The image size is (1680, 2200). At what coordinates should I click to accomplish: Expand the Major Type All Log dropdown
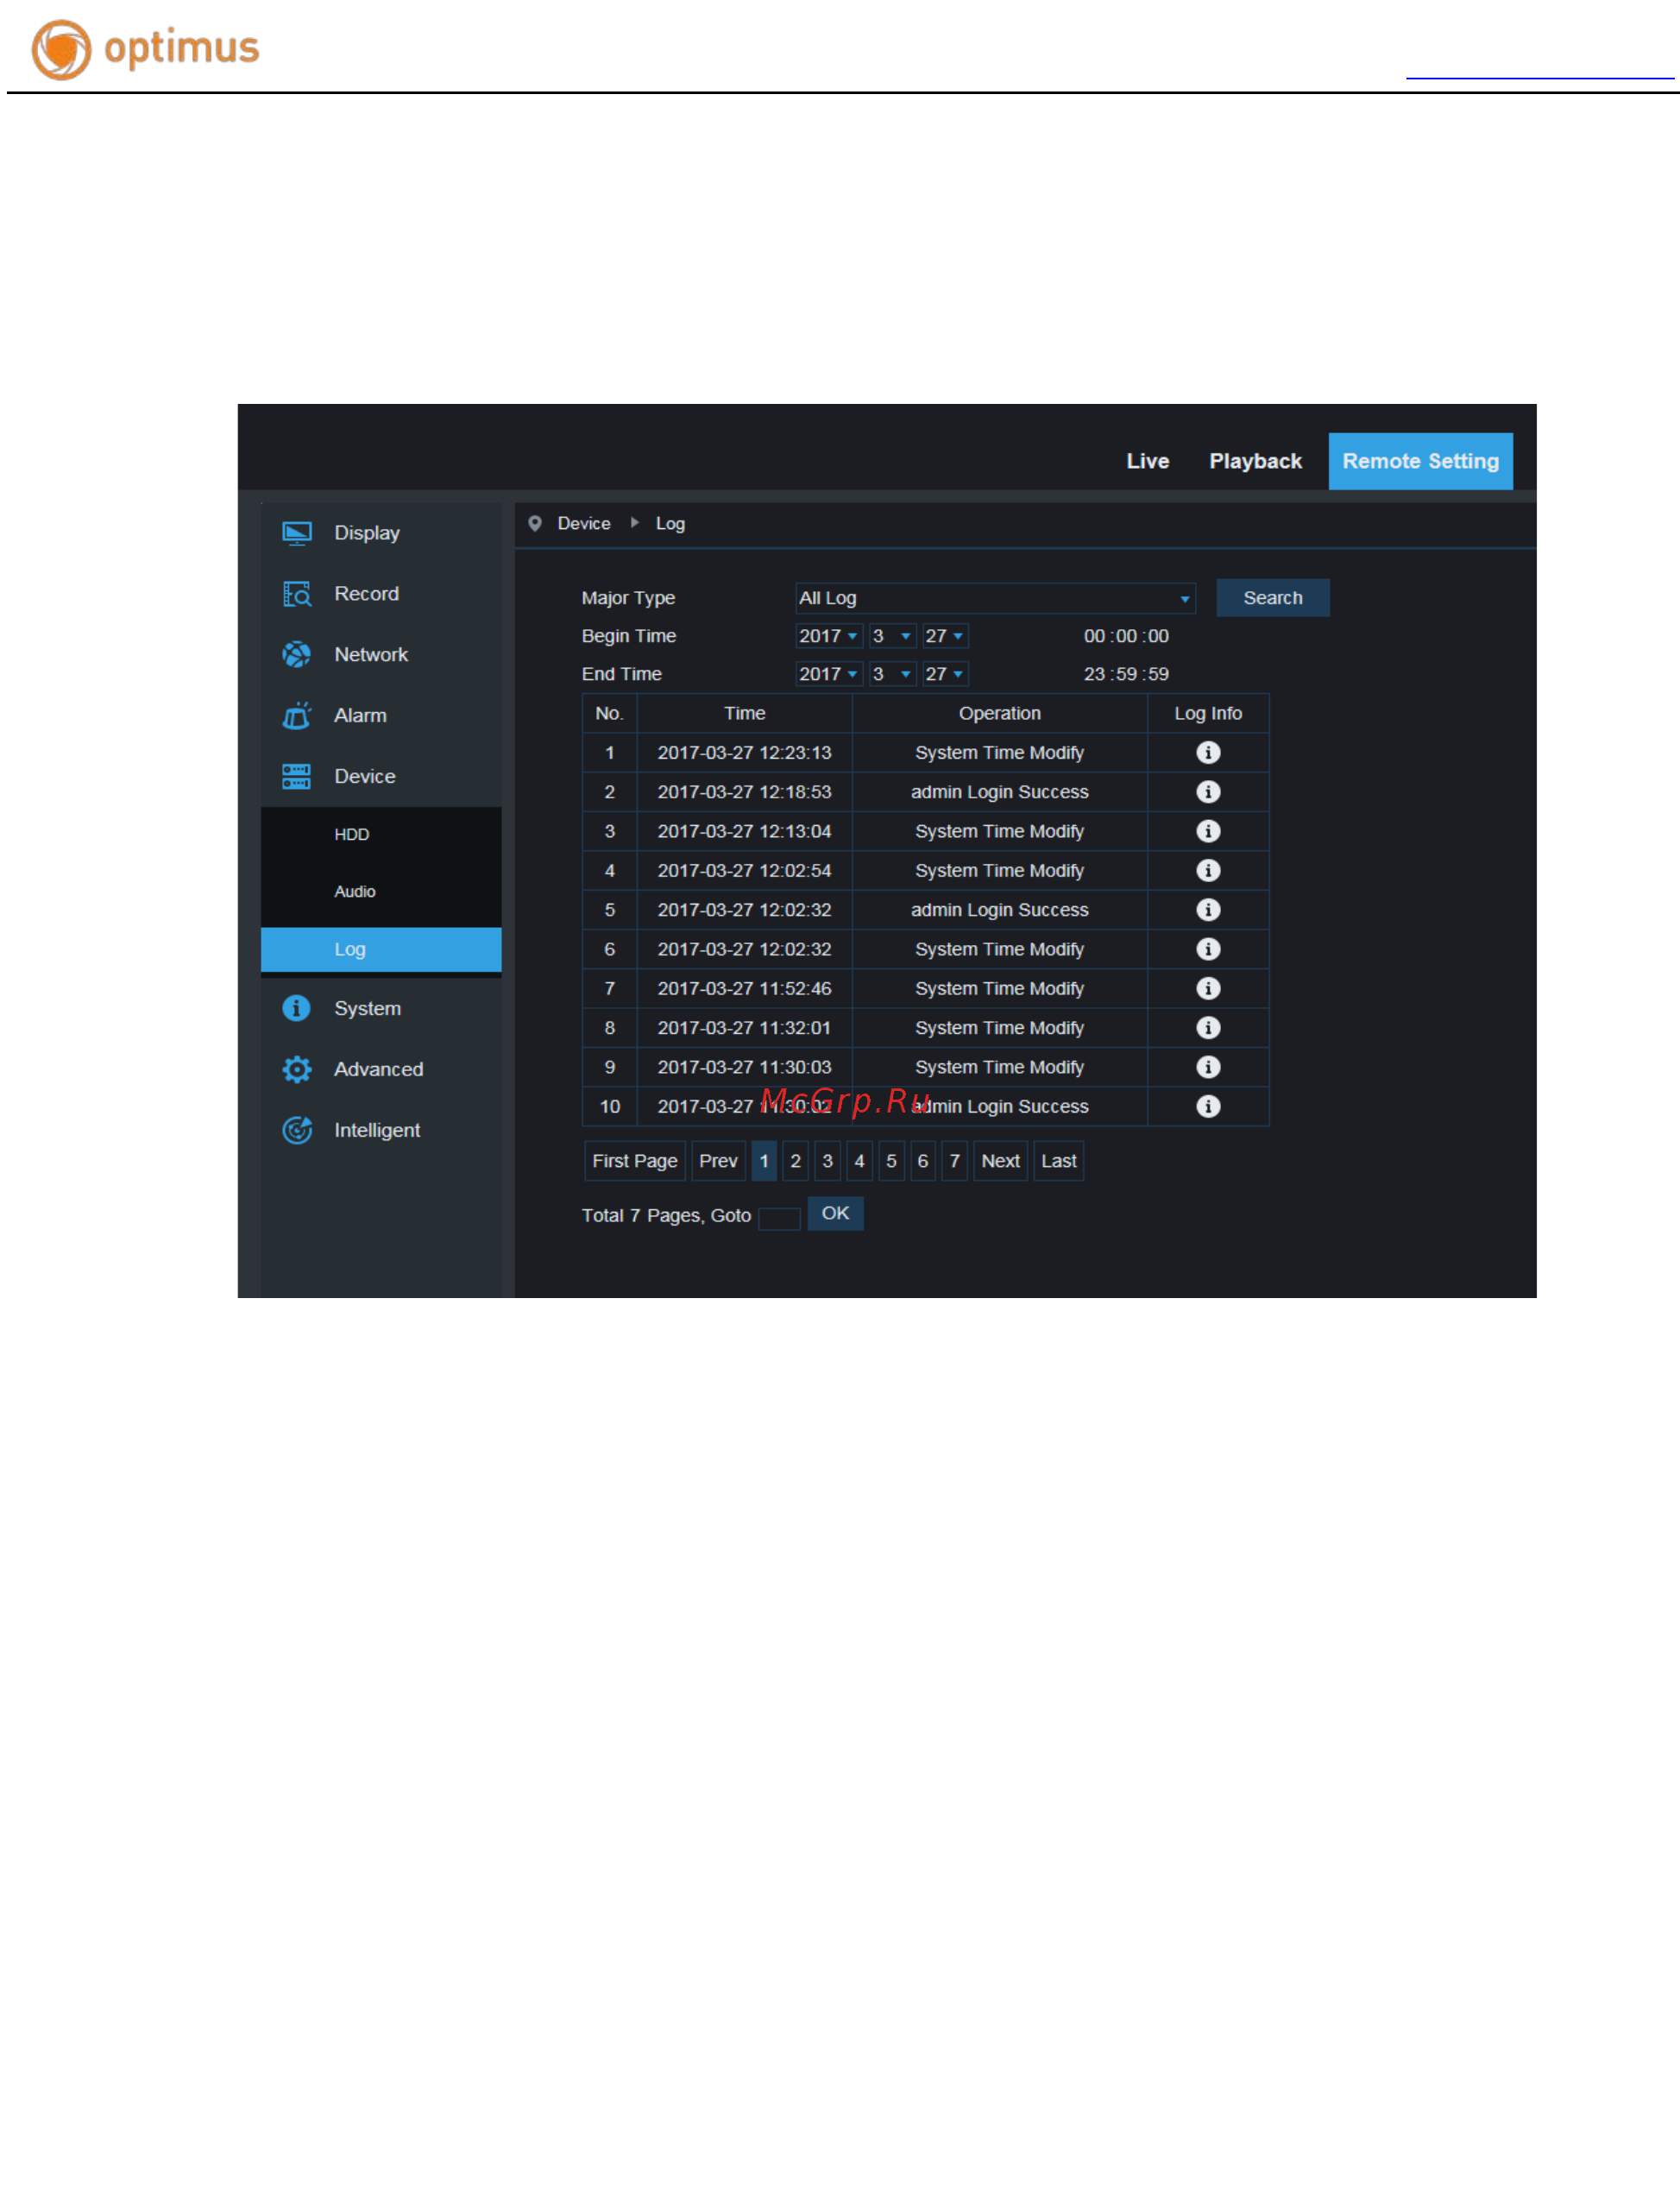coord(995,598)
